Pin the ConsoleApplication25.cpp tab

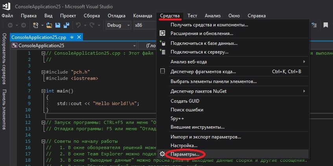click(x=72, y=37)
